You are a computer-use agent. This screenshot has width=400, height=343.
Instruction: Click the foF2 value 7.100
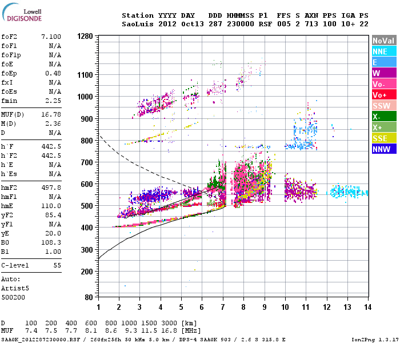pyautogui.click(x=51, y=37)
